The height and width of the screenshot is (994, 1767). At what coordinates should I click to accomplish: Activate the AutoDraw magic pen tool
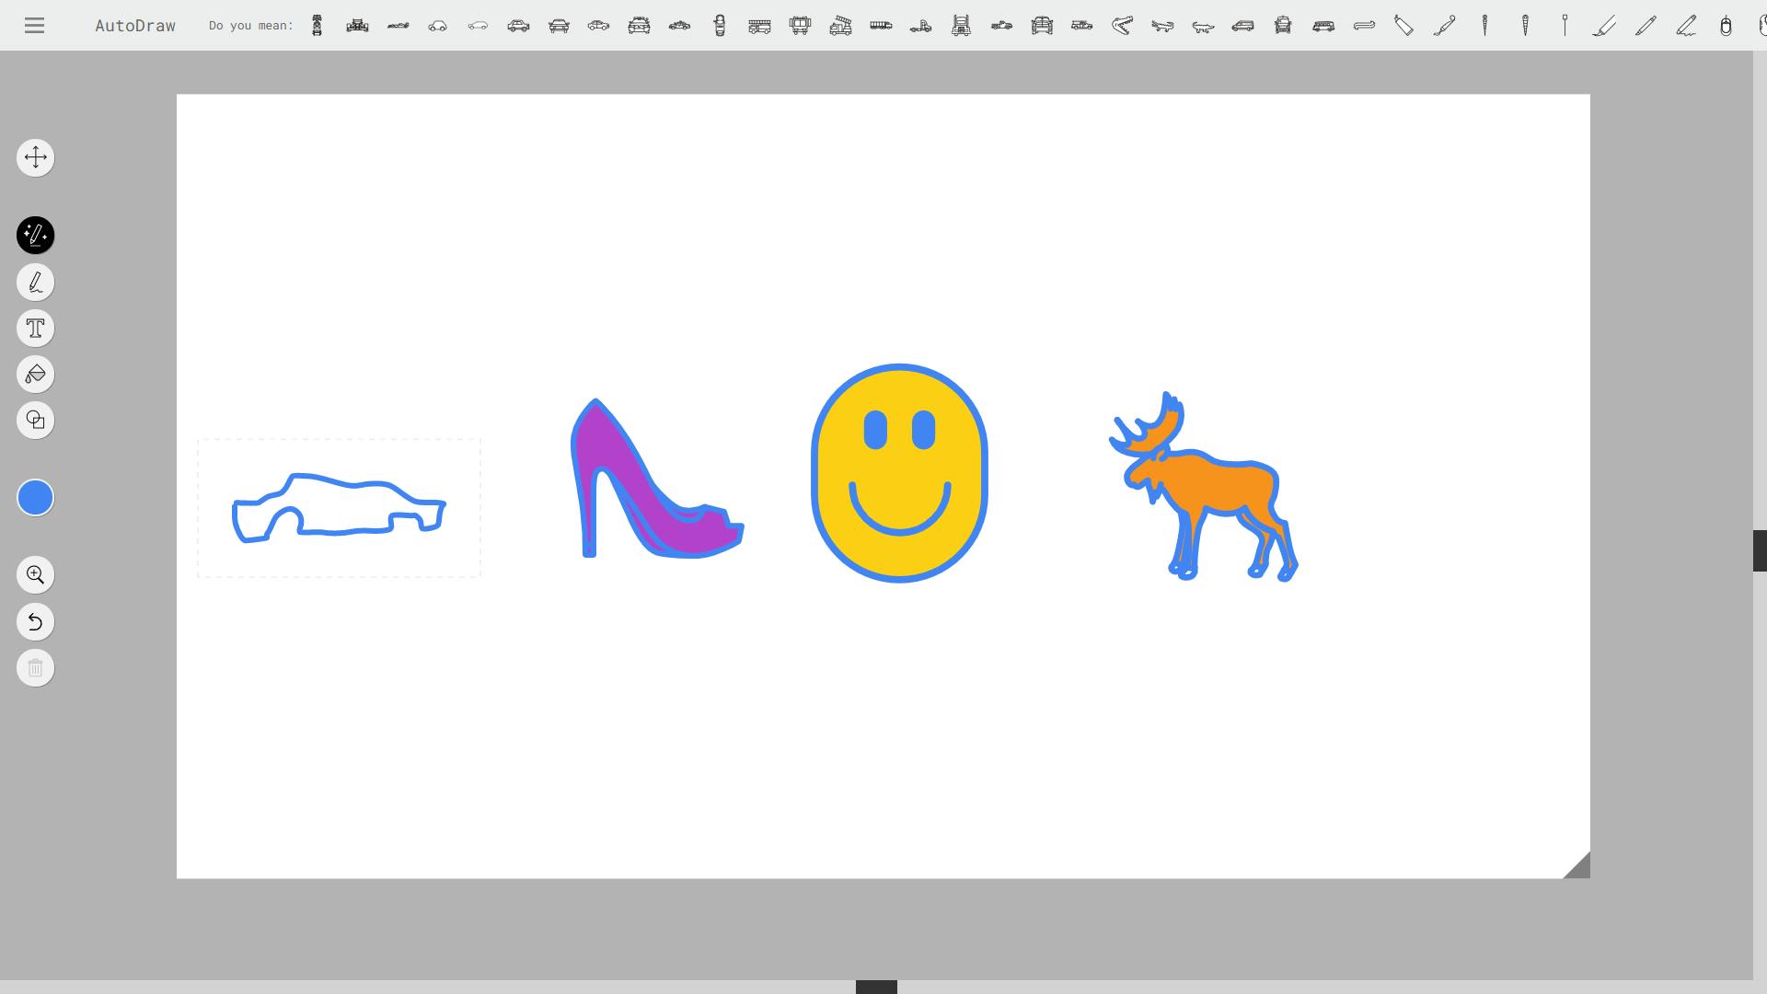(x=35, y=236)
